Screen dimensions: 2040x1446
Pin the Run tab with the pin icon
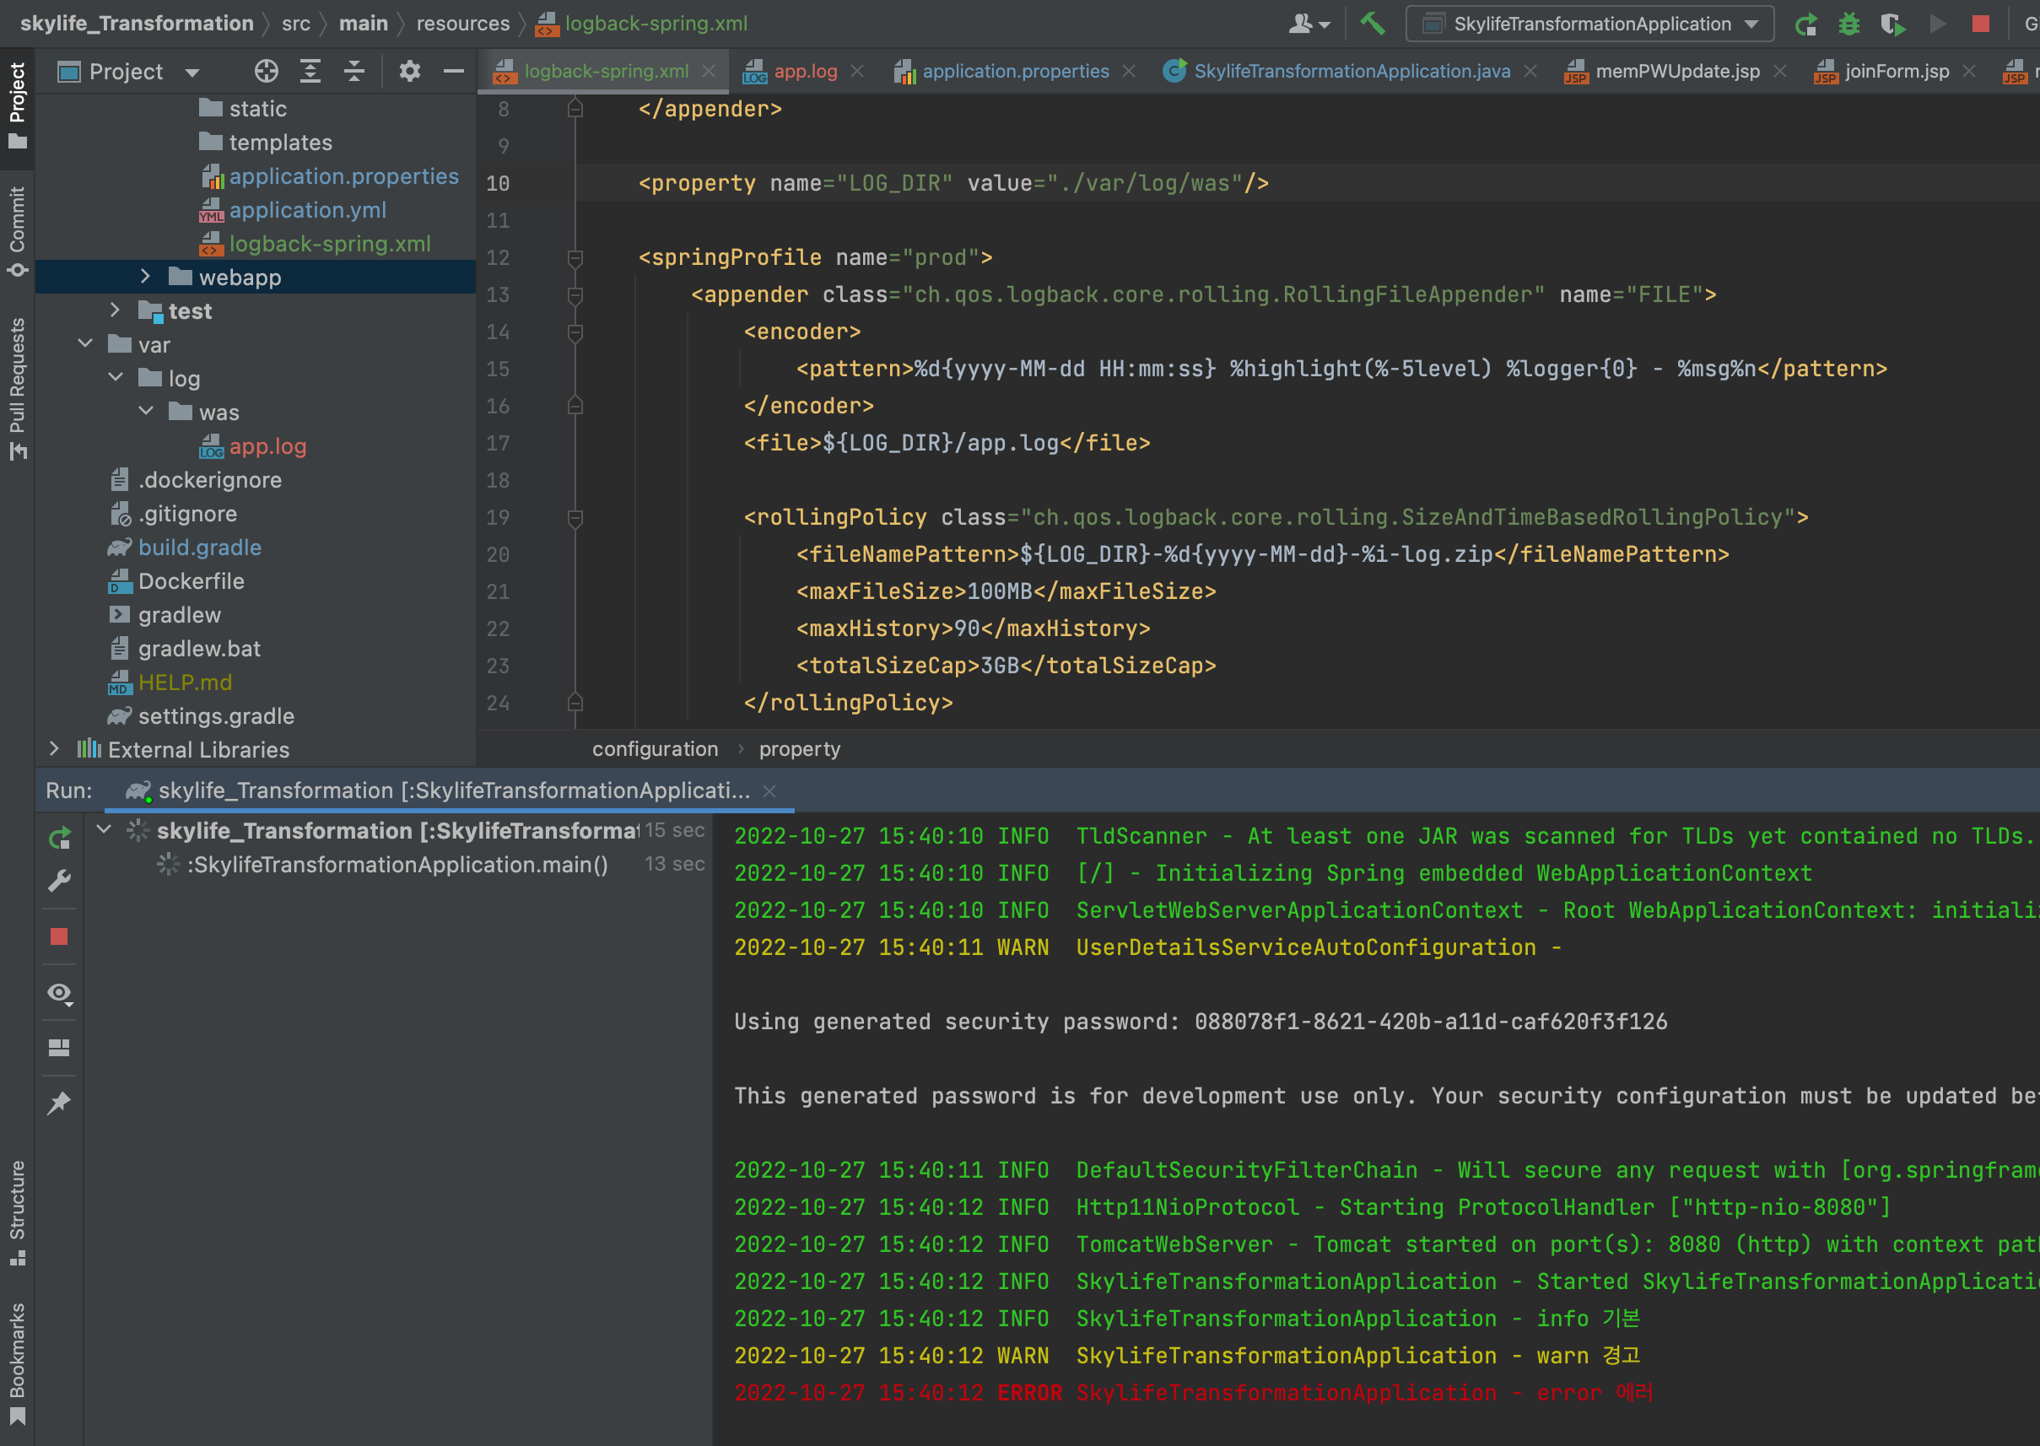pos(60,1103)
